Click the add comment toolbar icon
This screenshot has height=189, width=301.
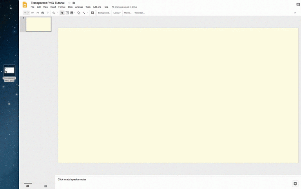tap(92, 13)
